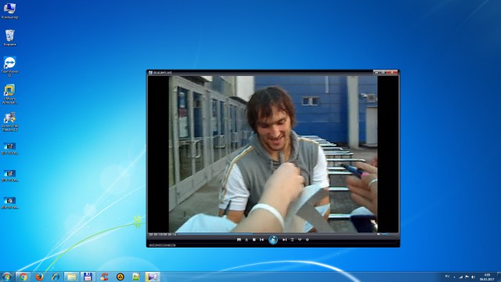Stop video playback with the square button
Viewport: 501px width, 282px height.
click(x=254, y=240)
